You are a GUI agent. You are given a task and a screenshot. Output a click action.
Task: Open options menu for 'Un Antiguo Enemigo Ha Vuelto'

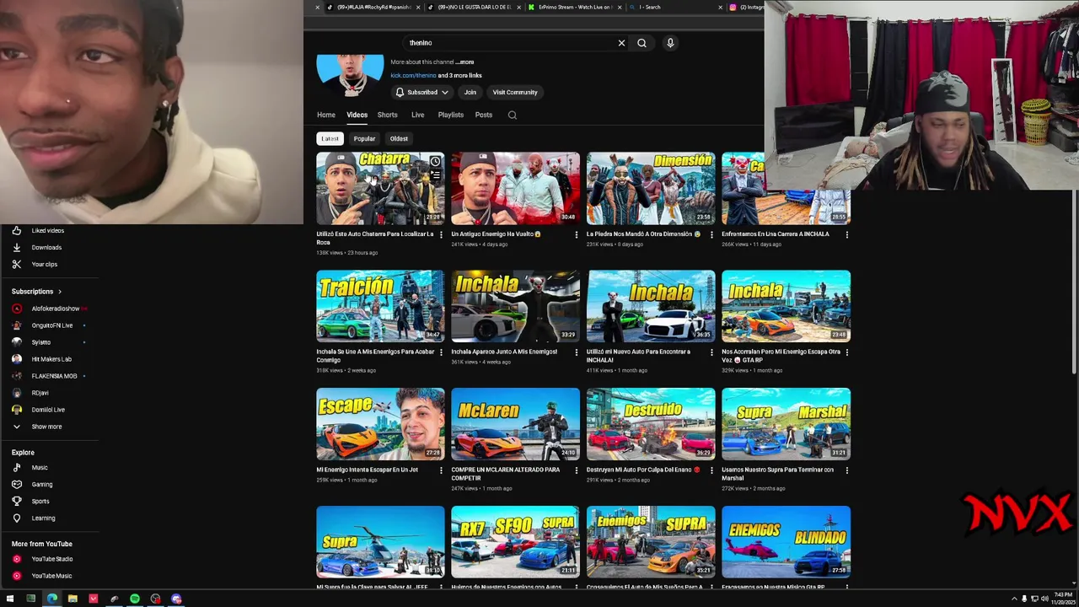(577, 234)
